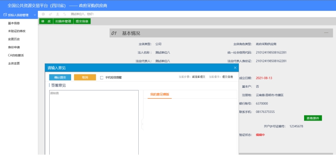This screenshot has height=155, width=336.
Task: Enable the 手机短信提醒 checkbox
Action: click(102, 78)
